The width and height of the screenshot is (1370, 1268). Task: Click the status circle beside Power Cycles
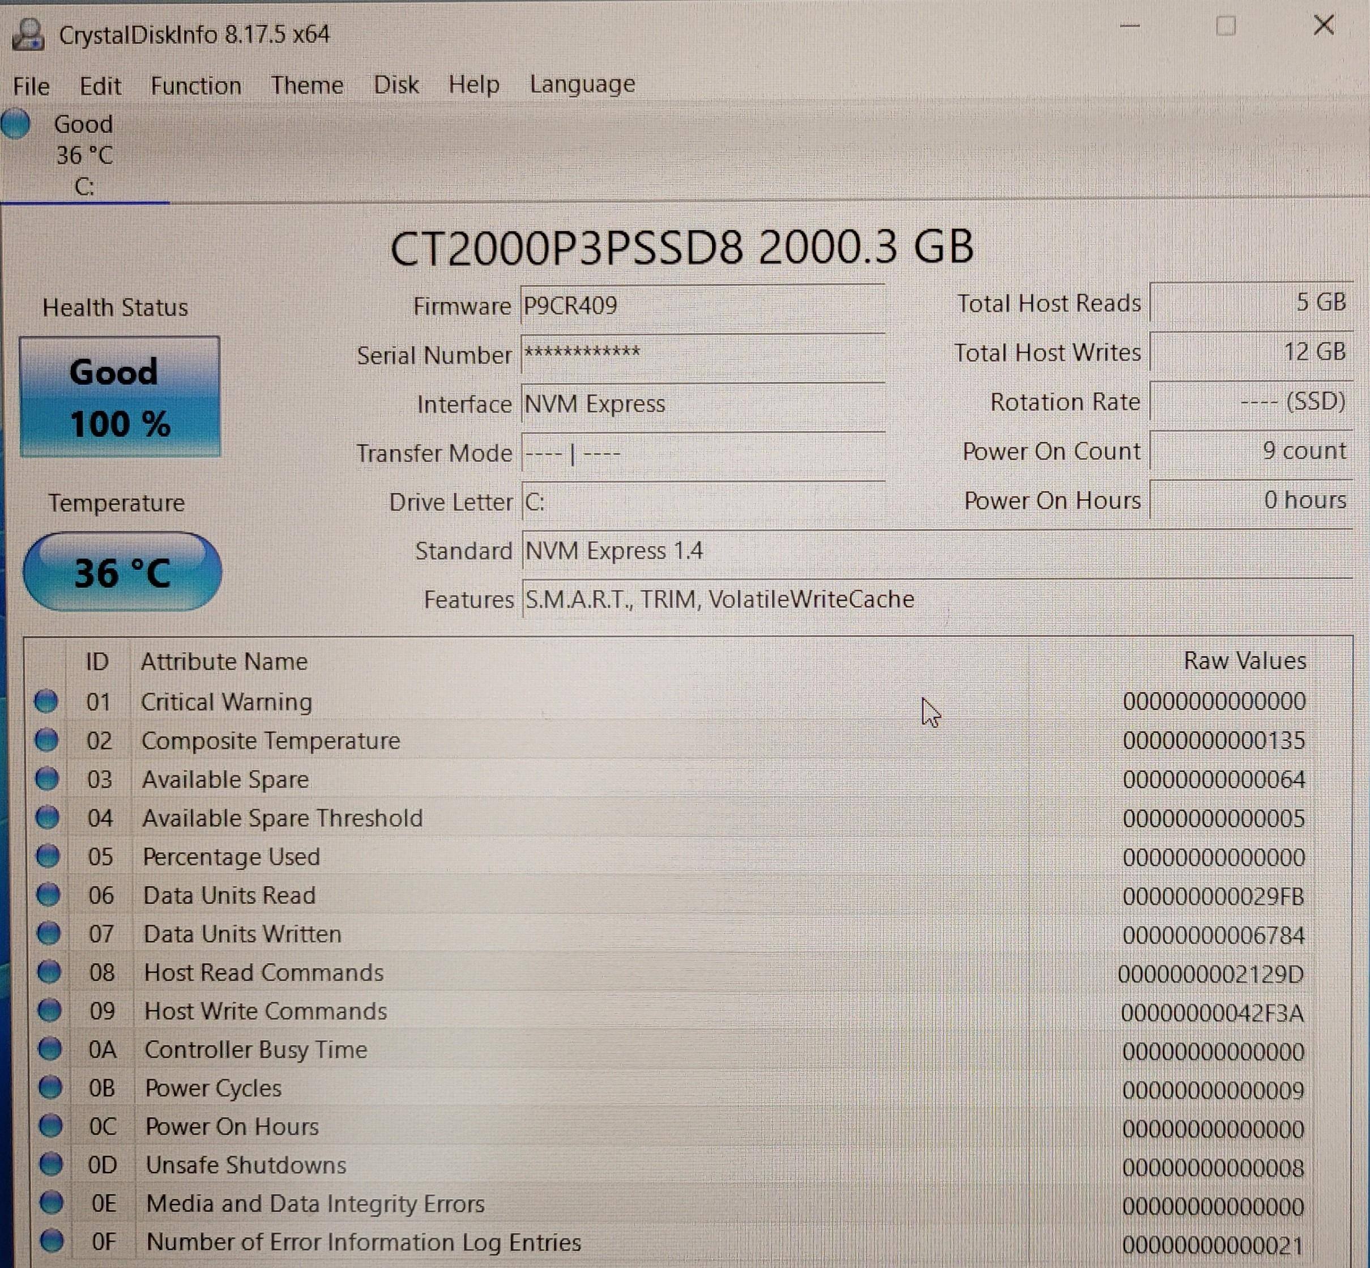point(49,1087)
